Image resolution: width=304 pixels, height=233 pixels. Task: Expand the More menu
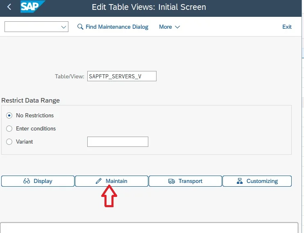pyautogui.click(x=170, y=27)
